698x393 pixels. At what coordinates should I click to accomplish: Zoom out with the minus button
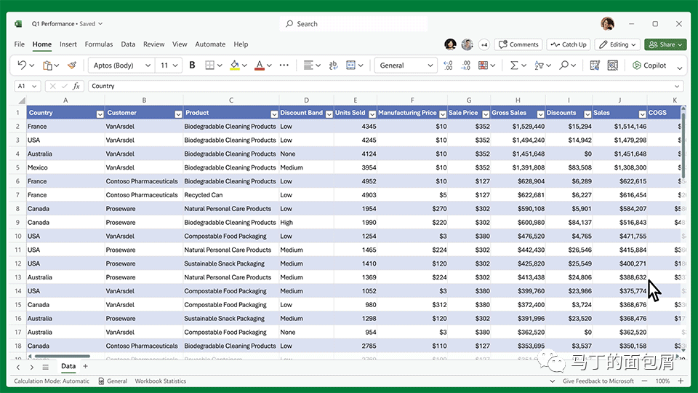(x=644, y=381)
